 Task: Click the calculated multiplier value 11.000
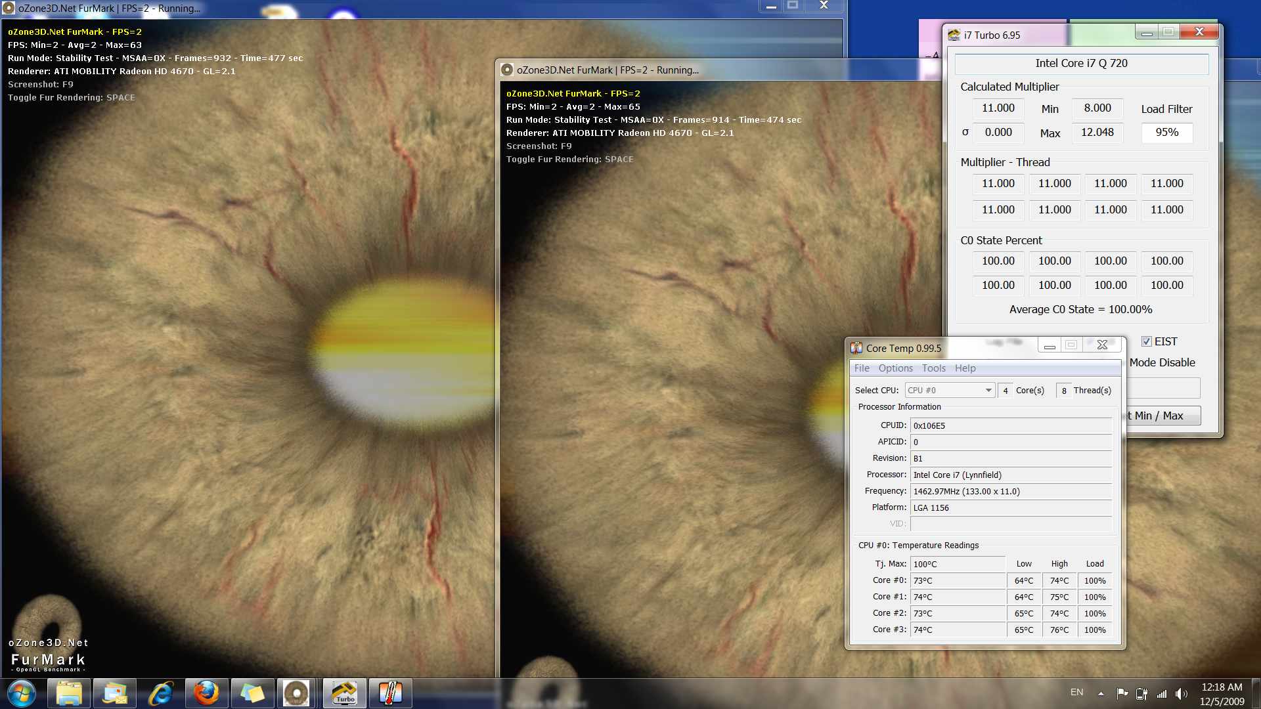pos(998,108)
